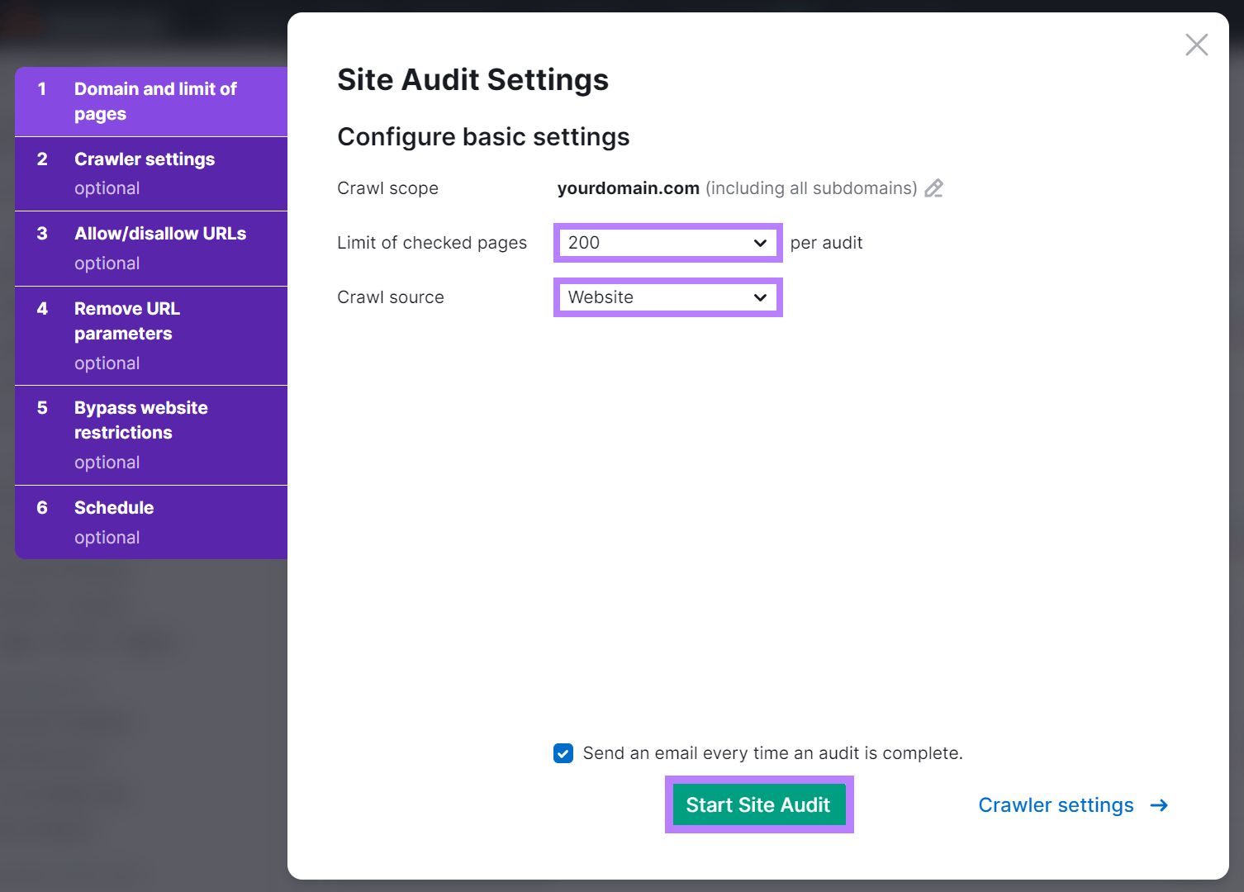Open the Crawl source dropdown
The height and width of the screenshot is (892, 1244).
click(667, 297)
